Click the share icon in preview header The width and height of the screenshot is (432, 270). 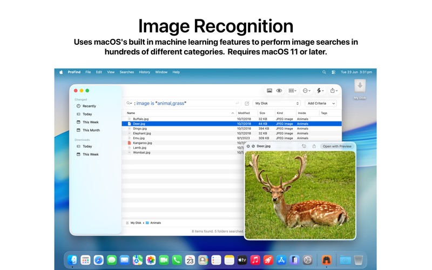[314, 146]
